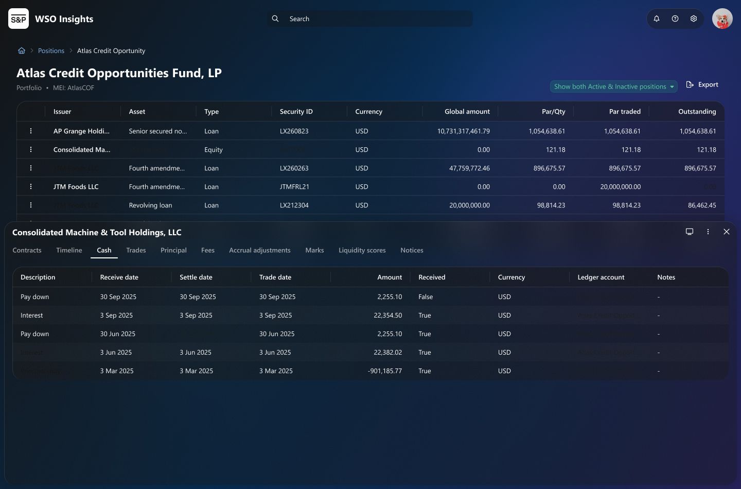Image resolution: width=741 pixels, height=489 pixels.
Task: Sort cash table by Ledger account
Action: [x=601, y=277]
